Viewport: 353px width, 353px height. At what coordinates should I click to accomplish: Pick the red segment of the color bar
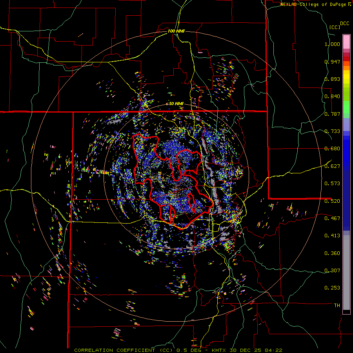[x=346, y=59]
